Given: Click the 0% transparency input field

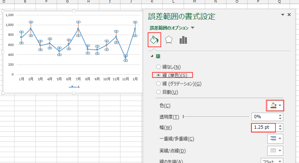Looking at the screenshot, I should pyautogui.click(x=264, y=117).
